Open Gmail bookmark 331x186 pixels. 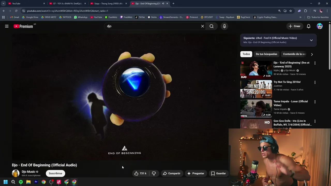[14, 17]
